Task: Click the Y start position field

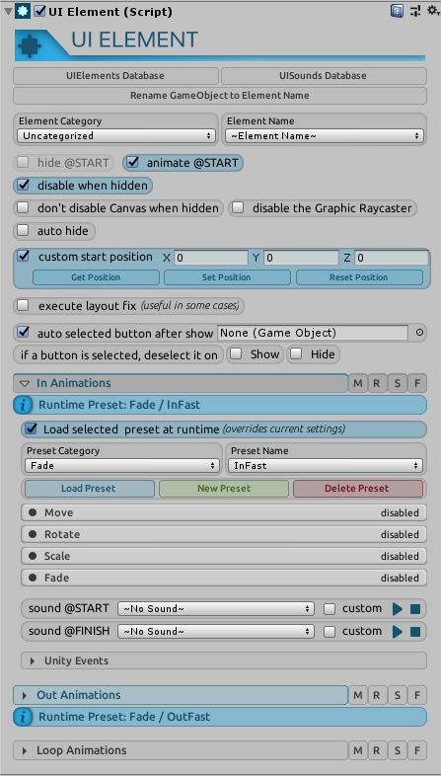Action: click(x=301, y=258)
